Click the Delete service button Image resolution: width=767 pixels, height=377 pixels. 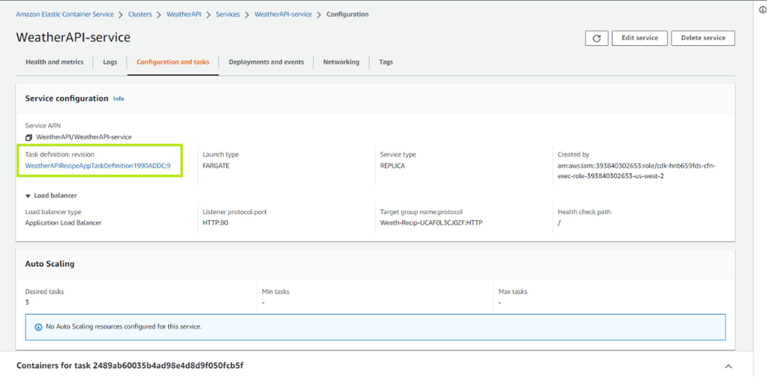702,37
